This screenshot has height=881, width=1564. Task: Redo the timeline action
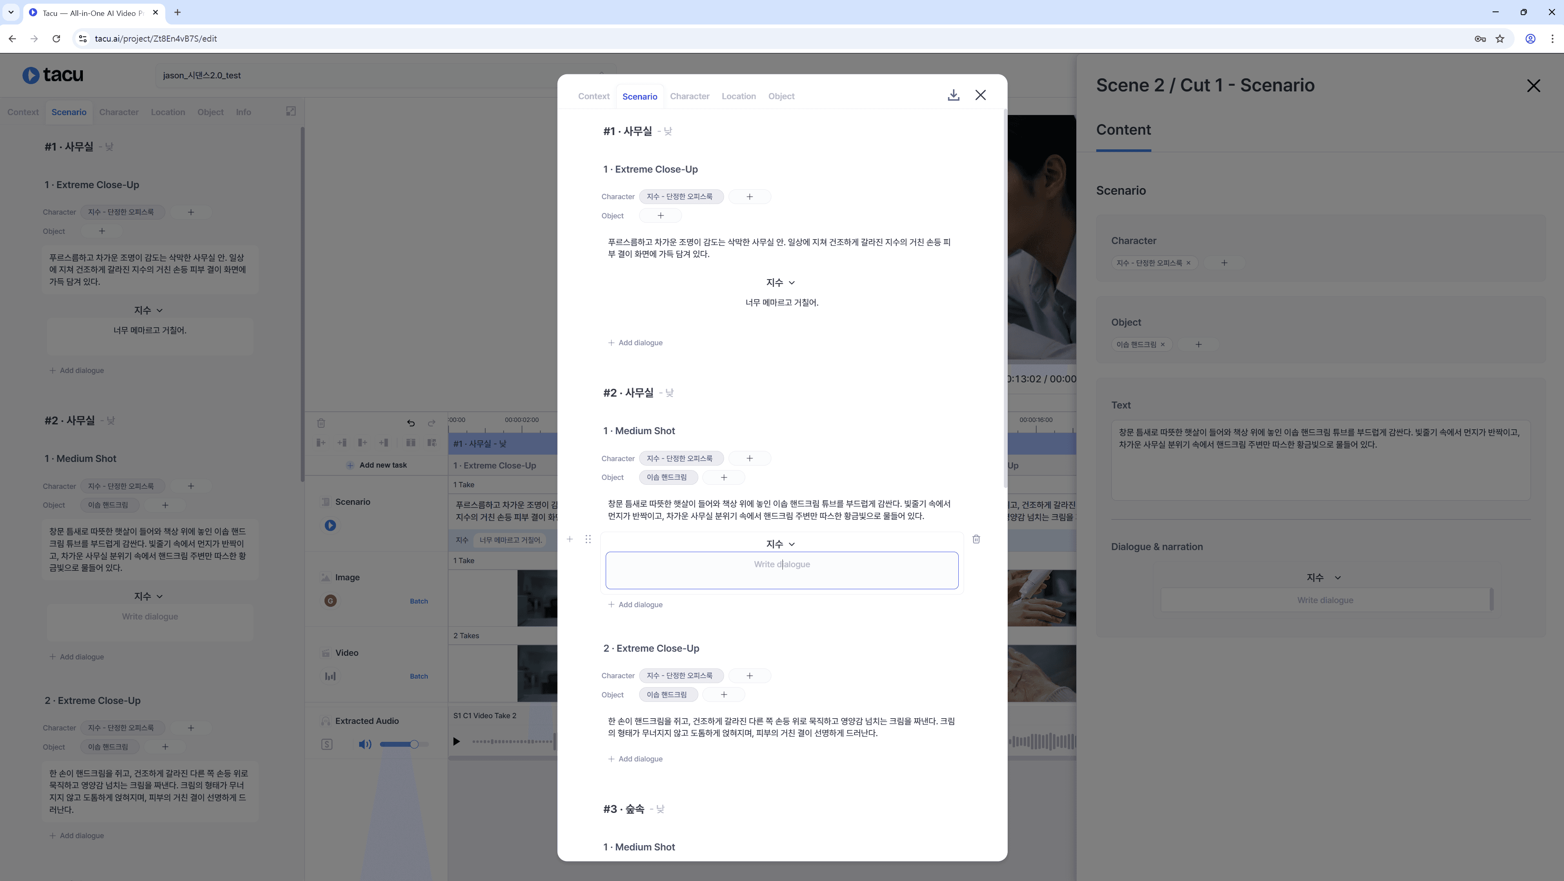432,423
